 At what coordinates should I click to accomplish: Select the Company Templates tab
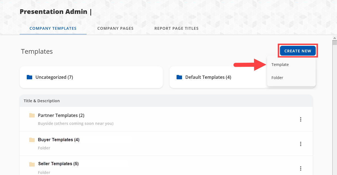click(x=53, y=28)
